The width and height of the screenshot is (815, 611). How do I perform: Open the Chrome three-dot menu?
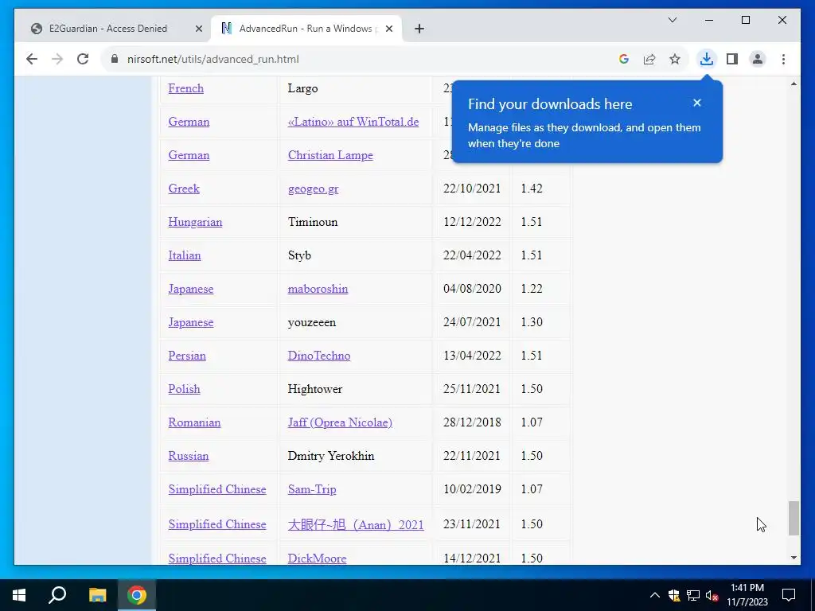pyautogui.click(x=783, y=59)
